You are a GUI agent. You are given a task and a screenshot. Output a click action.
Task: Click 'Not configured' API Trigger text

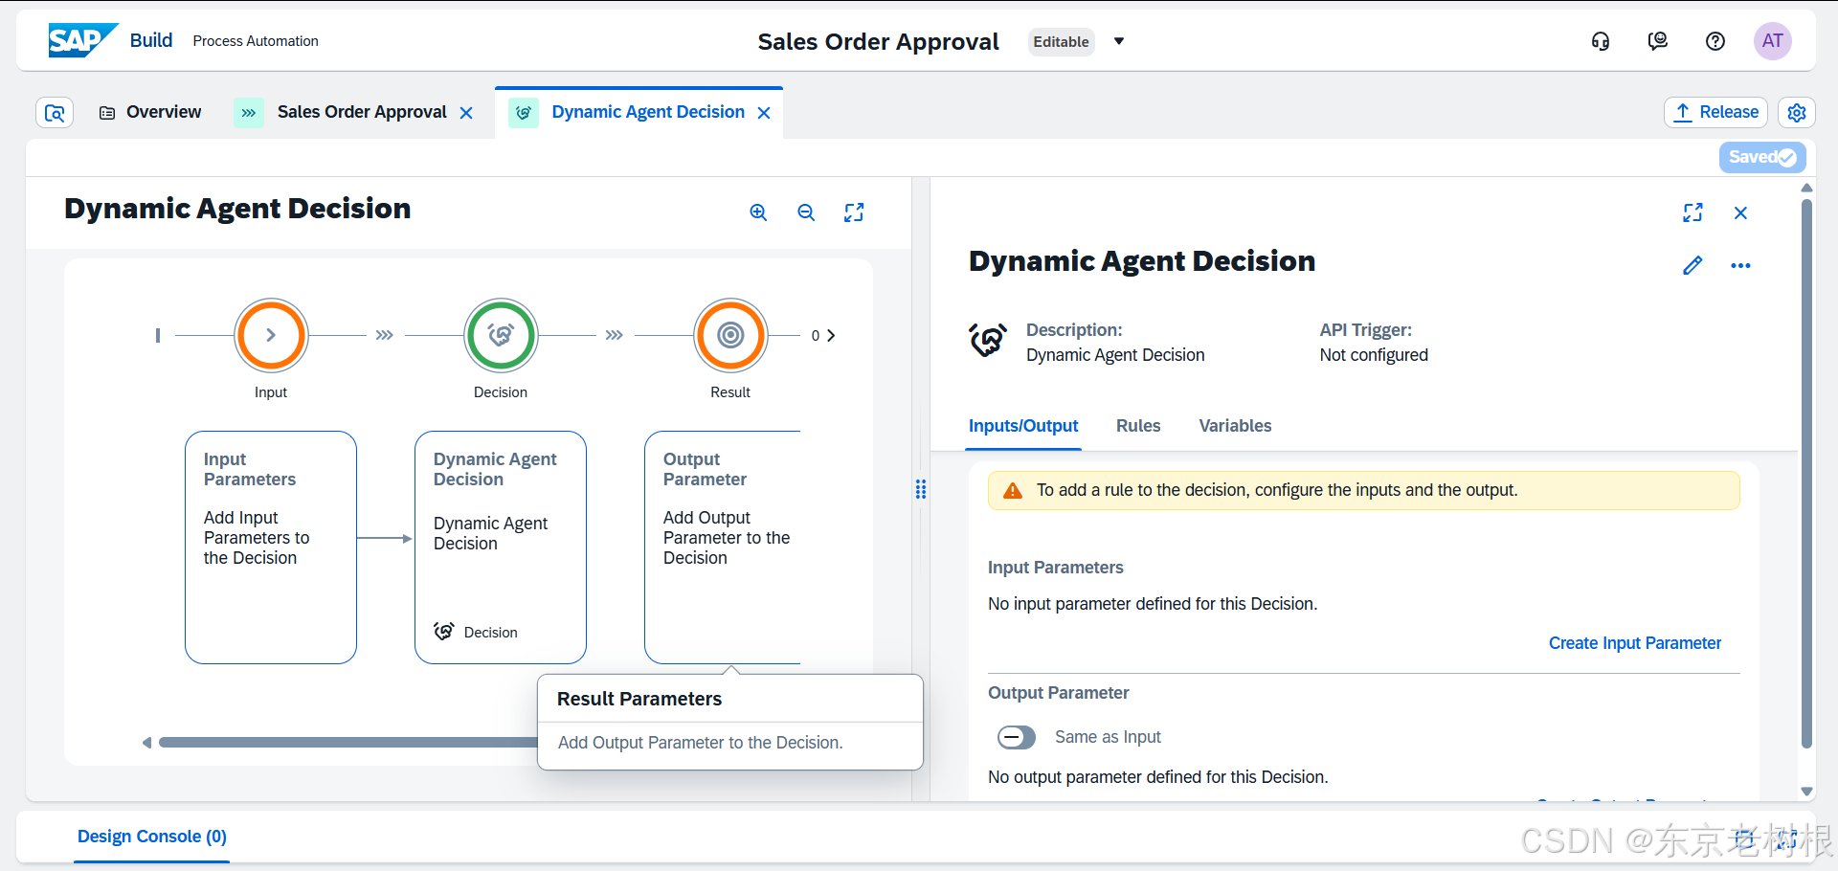1374,355
